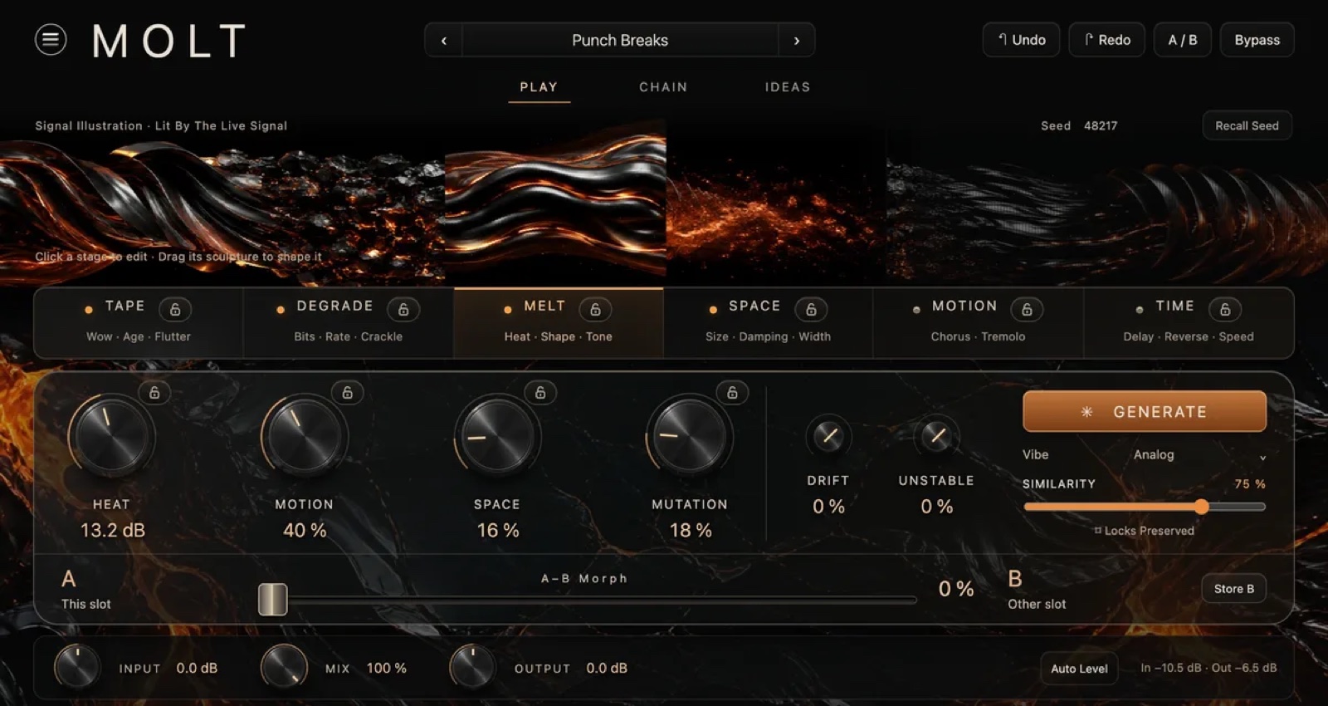Toggle the lock icon on SPACE stage
The image size is (1328, 706).
click(811, 309)
